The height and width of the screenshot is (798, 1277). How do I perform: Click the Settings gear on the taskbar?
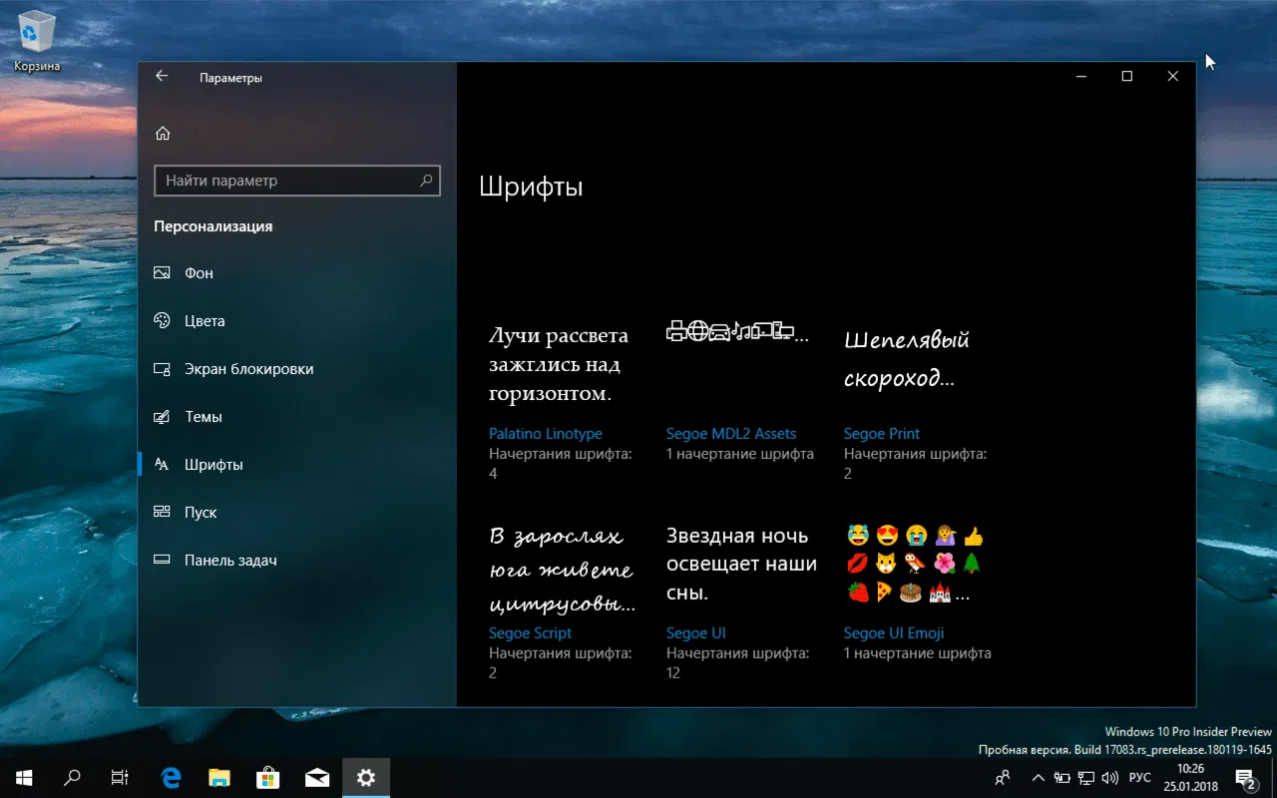pyautogui.click(x=366, y=778)
